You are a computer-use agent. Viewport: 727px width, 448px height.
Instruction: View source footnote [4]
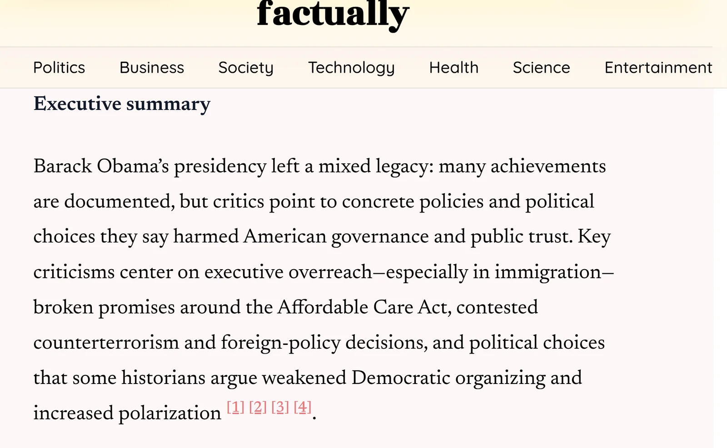click(x=303, y=407)
